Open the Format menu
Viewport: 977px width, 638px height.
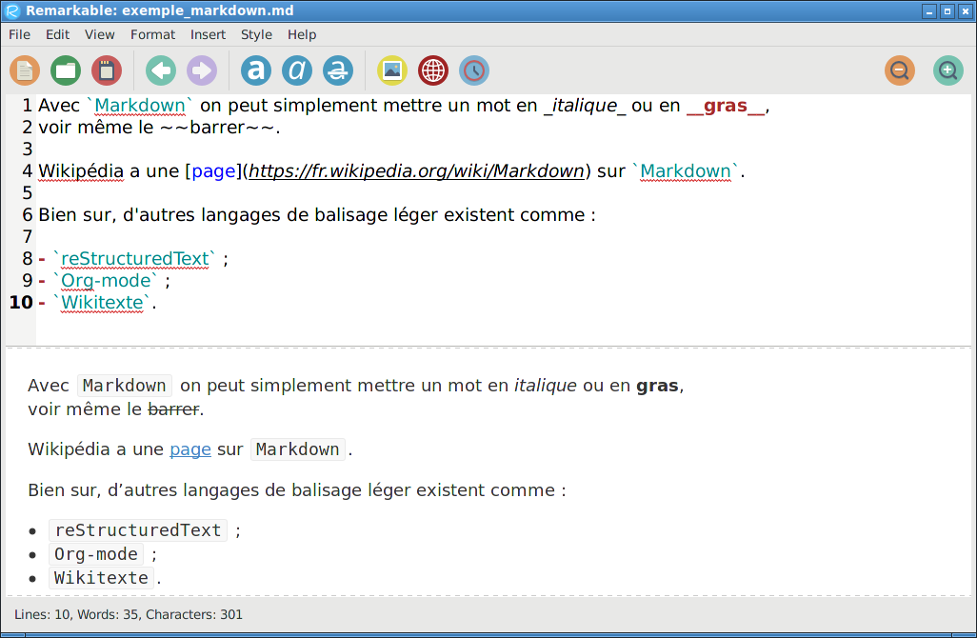pos(152,34)
